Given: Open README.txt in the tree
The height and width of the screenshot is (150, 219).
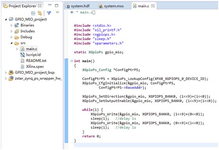Looking at the screenshot, I should coord(36,61).
